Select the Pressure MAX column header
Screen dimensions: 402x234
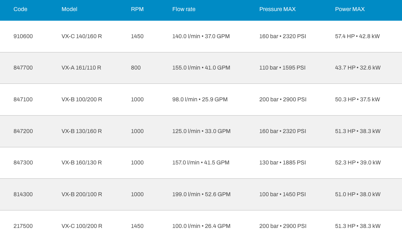[x=277, y=9]
